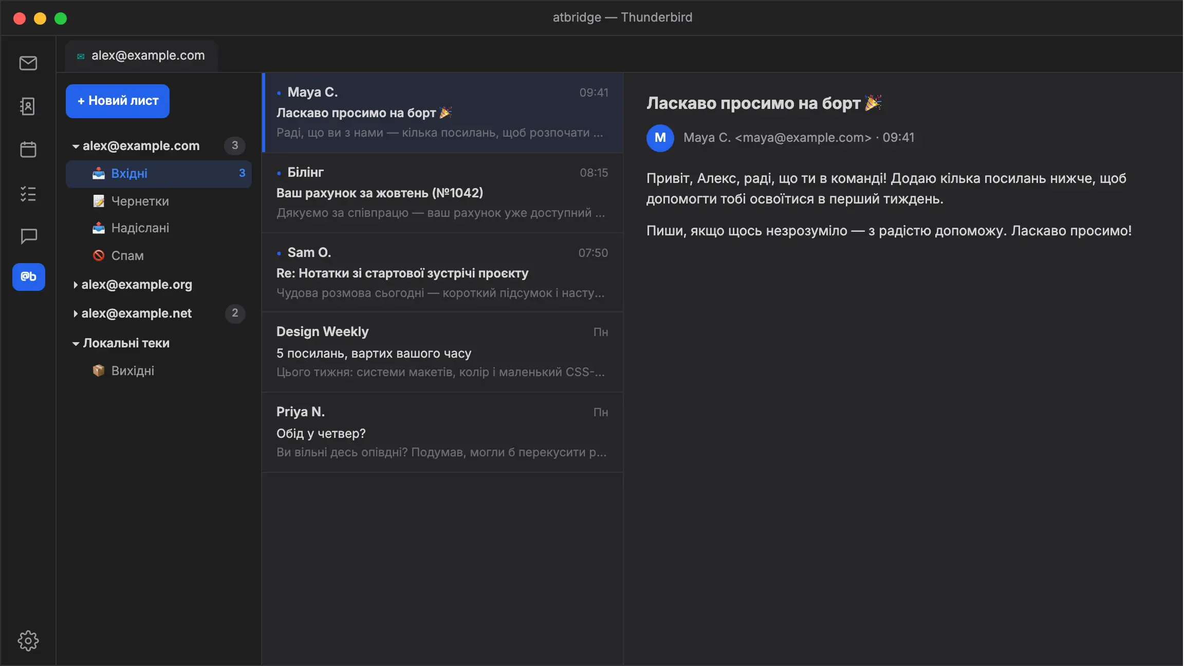Open Priya N. Обід у четвер? message

coord(442,432)
